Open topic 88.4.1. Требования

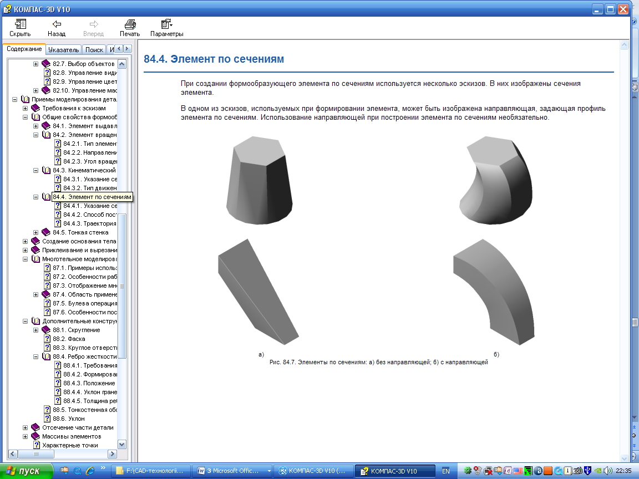pyautogui.click(x=90, y=366)
